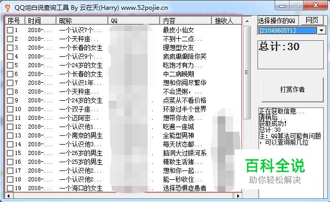The width and height of the screenshot is (330, 202).
Task: Tick the checkbox for row 1
Action: pos(10,30)
